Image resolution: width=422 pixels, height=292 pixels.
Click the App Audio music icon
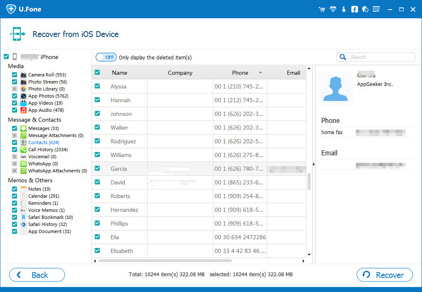[x=23, y=110]
